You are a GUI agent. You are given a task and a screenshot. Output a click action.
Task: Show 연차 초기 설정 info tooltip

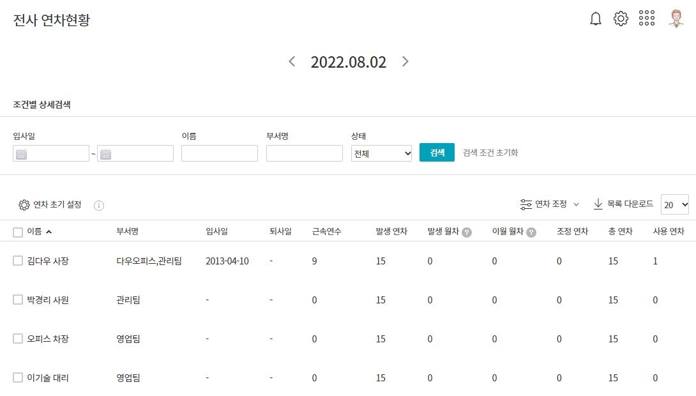[99, 206]
